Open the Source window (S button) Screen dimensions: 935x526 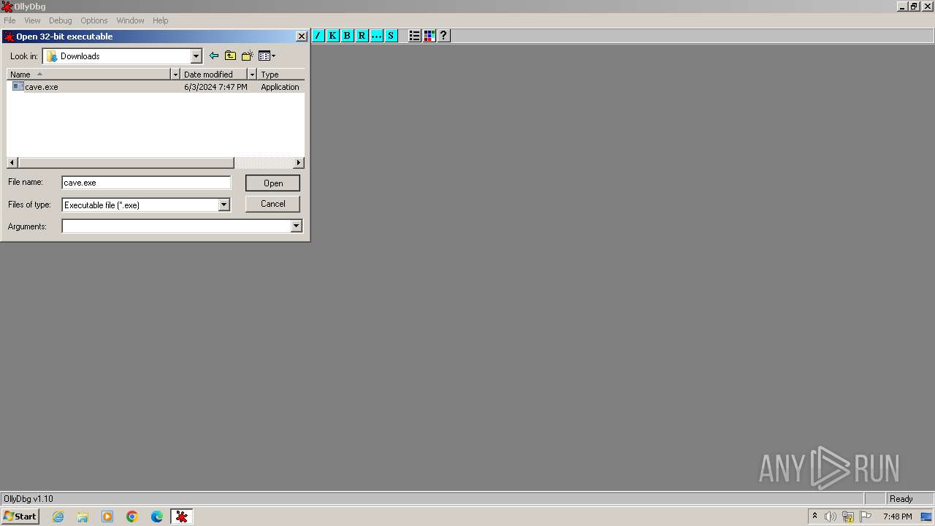tap(392, 36)
